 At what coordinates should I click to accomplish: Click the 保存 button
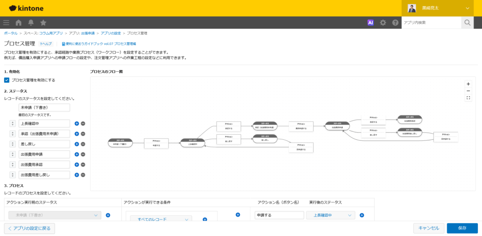[462, 228]
